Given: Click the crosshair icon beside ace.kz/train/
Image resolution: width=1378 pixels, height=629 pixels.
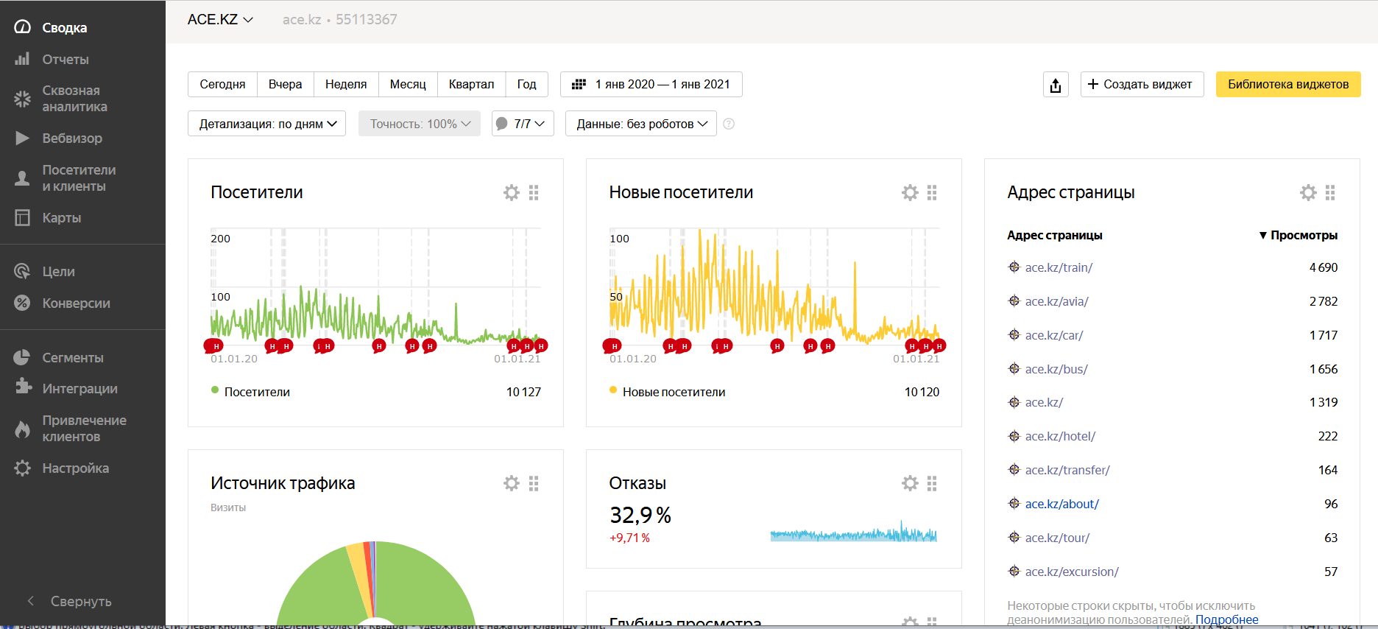Looking at the screenshot, I should coord(1014,267).
